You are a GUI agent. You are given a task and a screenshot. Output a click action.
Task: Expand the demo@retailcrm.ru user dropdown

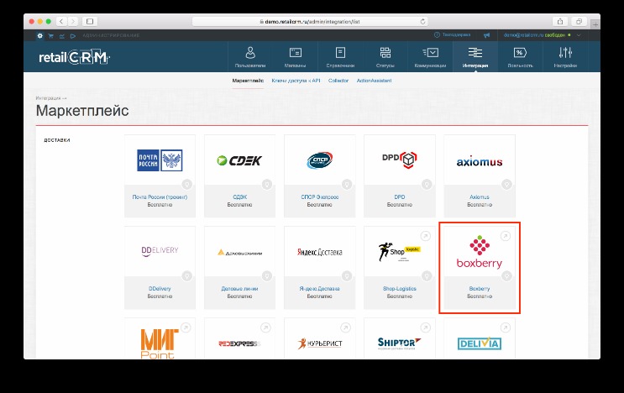coord(579,35)
